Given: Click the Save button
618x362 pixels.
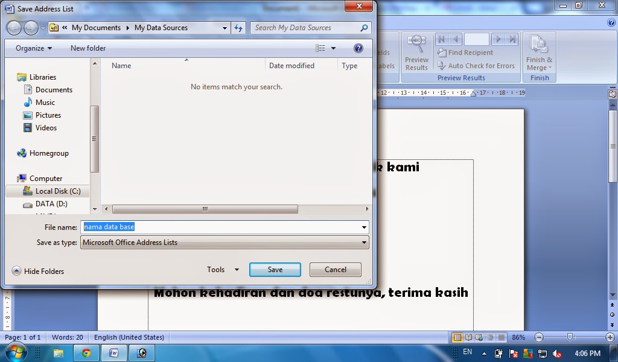Looking at the screenshot, I should 275,270.
